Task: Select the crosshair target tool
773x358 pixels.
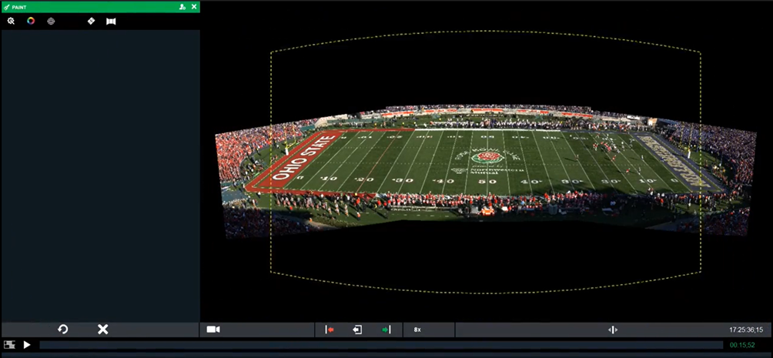Action: [51, 22]
